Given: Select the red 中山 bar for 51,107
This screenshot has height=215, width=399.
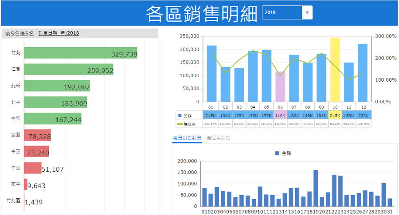Looking at the screenshot, I should tap(33, 168).
